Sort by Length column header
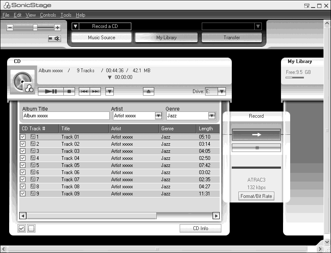Viewport: 331px width, 253px height. pyautogui.click(x=208, y=129)
